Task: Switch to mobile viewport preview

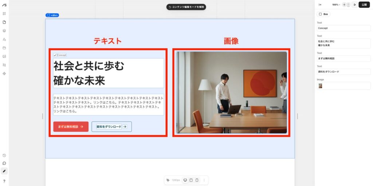Action: pos(197,180)
